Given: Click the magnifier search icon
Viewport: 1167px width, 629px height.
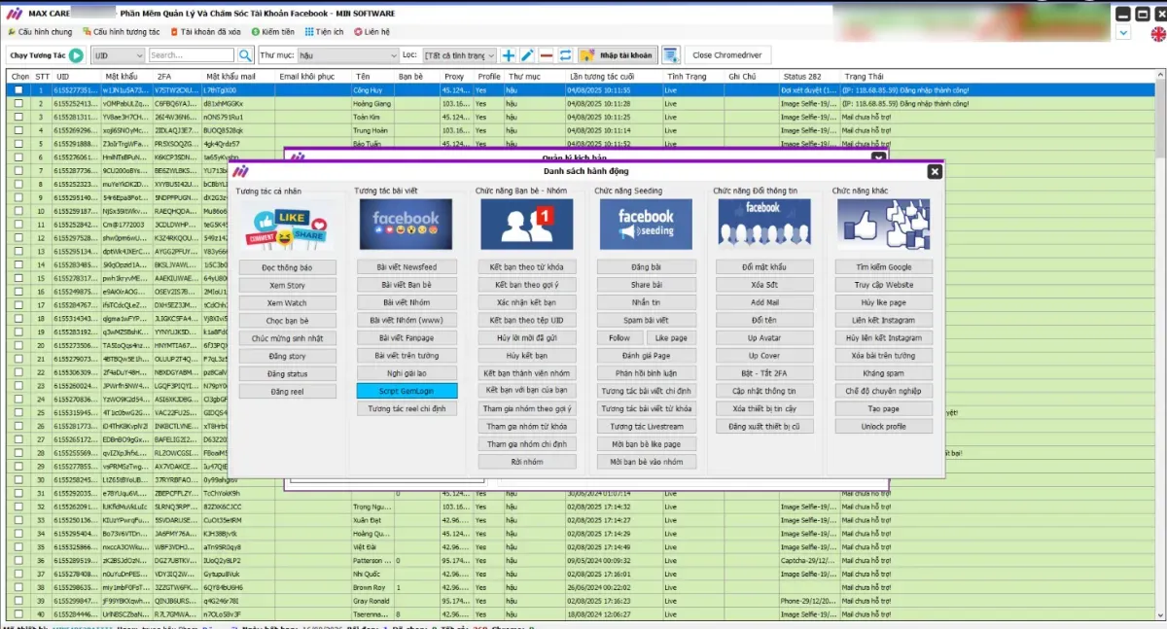Looking at the screenshot, I should coord(246,55).
